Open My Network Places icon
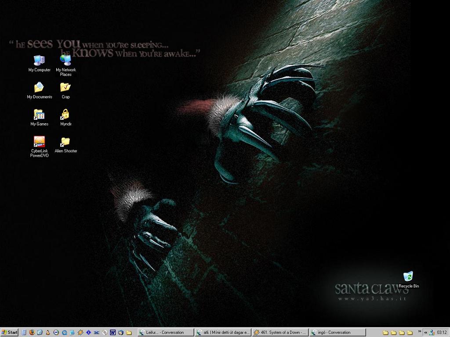The height and width of the screenshot is (337, 450). 66,65
